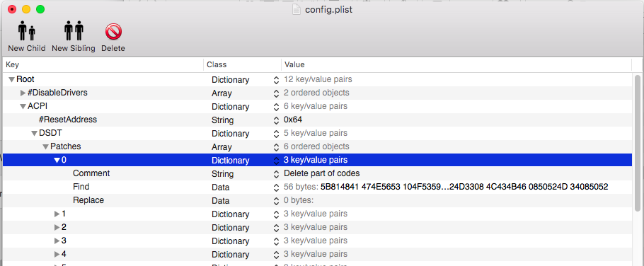The width and height of the screenshot is (644, 266).
Task: Click the Delete toolbar icon
Action: 113,32
